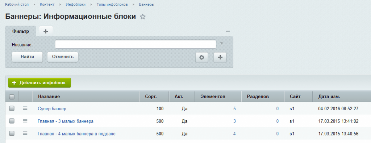Check the 4 малых баннера в подвале checkbox
The height and width of the screenshot is (143, 371).
pyautogui.click(x=12, y=133)
